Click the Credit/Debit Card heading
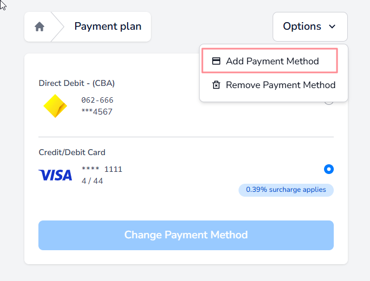The height and width of the screenshot is (281, 370). [x=72, y=152]
